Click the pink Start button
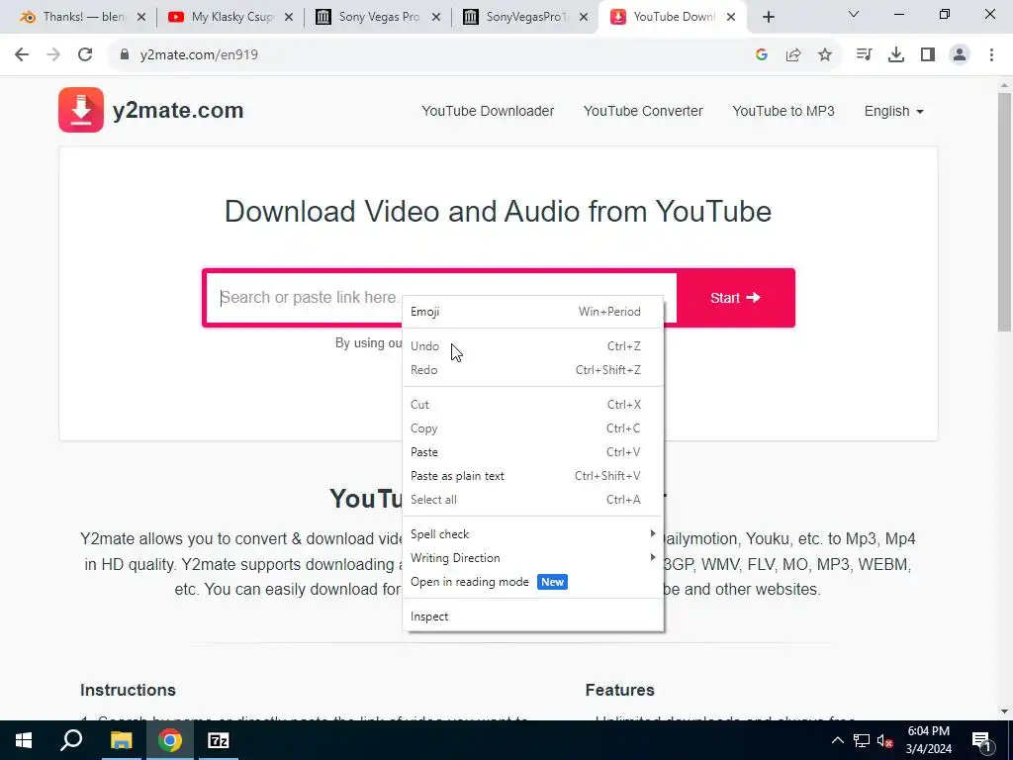The height and width of the screenshot is (760, 1013). point(735,298)
